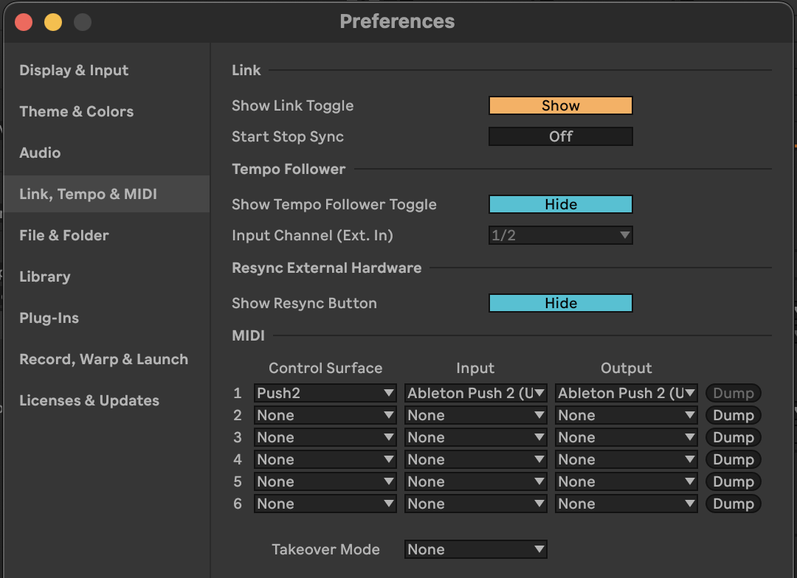The image size is (797, 578).
Task: Expand the Takeover Mode dropdown
Action: (475, 549)
